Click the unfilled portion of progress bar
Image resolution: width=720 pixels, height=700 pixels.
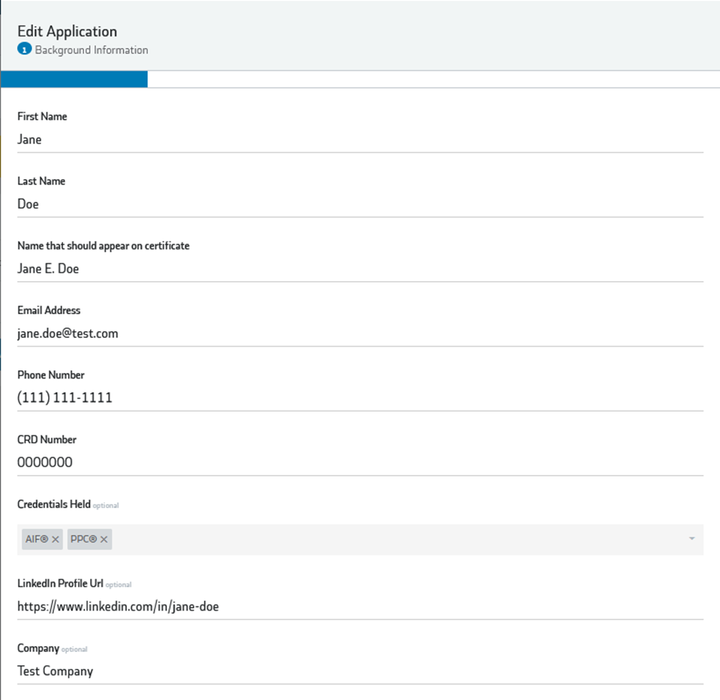pyautogui.click(x=432, y=80)
